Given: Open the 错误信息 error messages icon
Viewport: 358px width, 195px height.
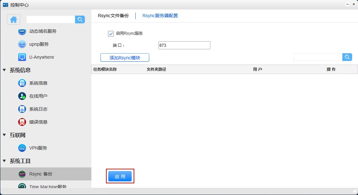Looking at the screenshot, I should (x=22, y=122).
